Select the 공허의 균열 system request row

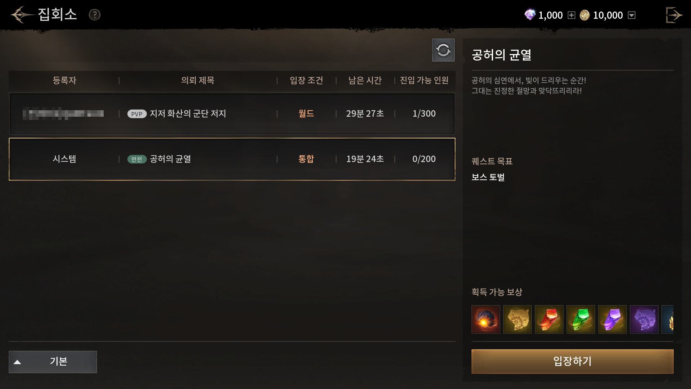(x=232, y=159)
